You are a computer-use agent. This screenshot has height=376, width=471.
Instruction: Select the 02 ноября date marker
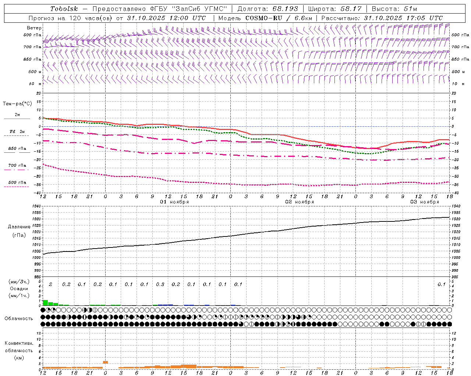click(x=300, y=202)
